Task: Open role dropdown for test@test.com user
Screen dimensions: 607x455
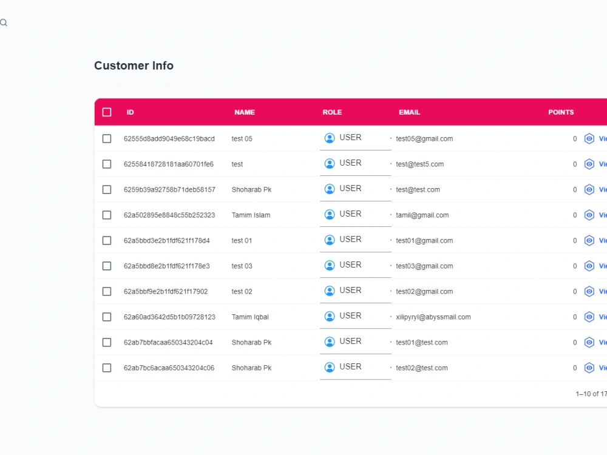Action: pos(355,189)
